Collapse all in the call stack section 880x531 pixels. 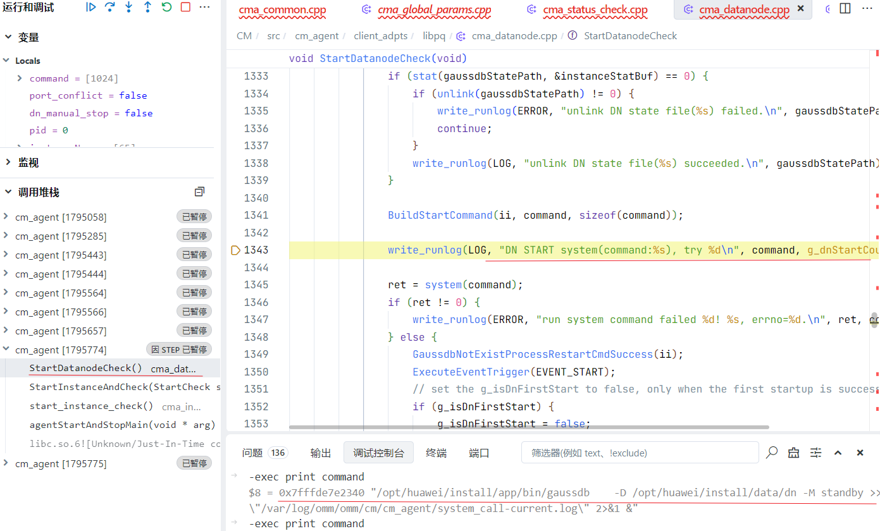tap(200, 192)
